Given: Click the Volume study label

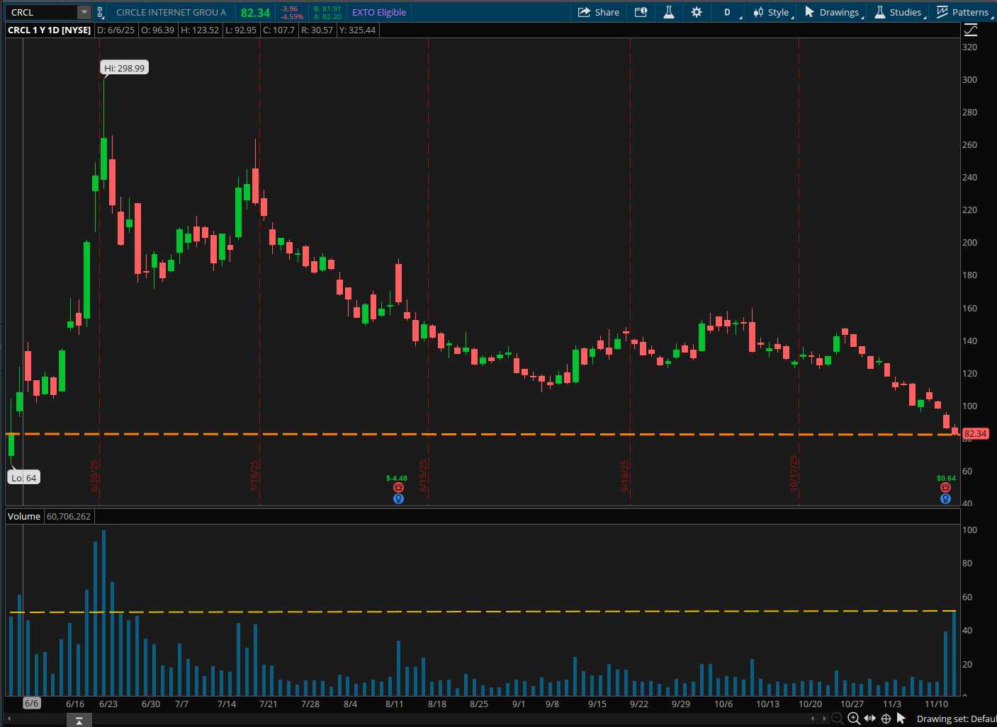Looking at the screenshot, I should [x=24, y=516].
